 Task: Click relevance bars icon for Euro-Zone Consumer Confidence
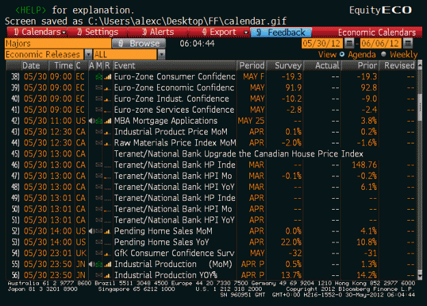pyautogui.click(x=107, y=77)
